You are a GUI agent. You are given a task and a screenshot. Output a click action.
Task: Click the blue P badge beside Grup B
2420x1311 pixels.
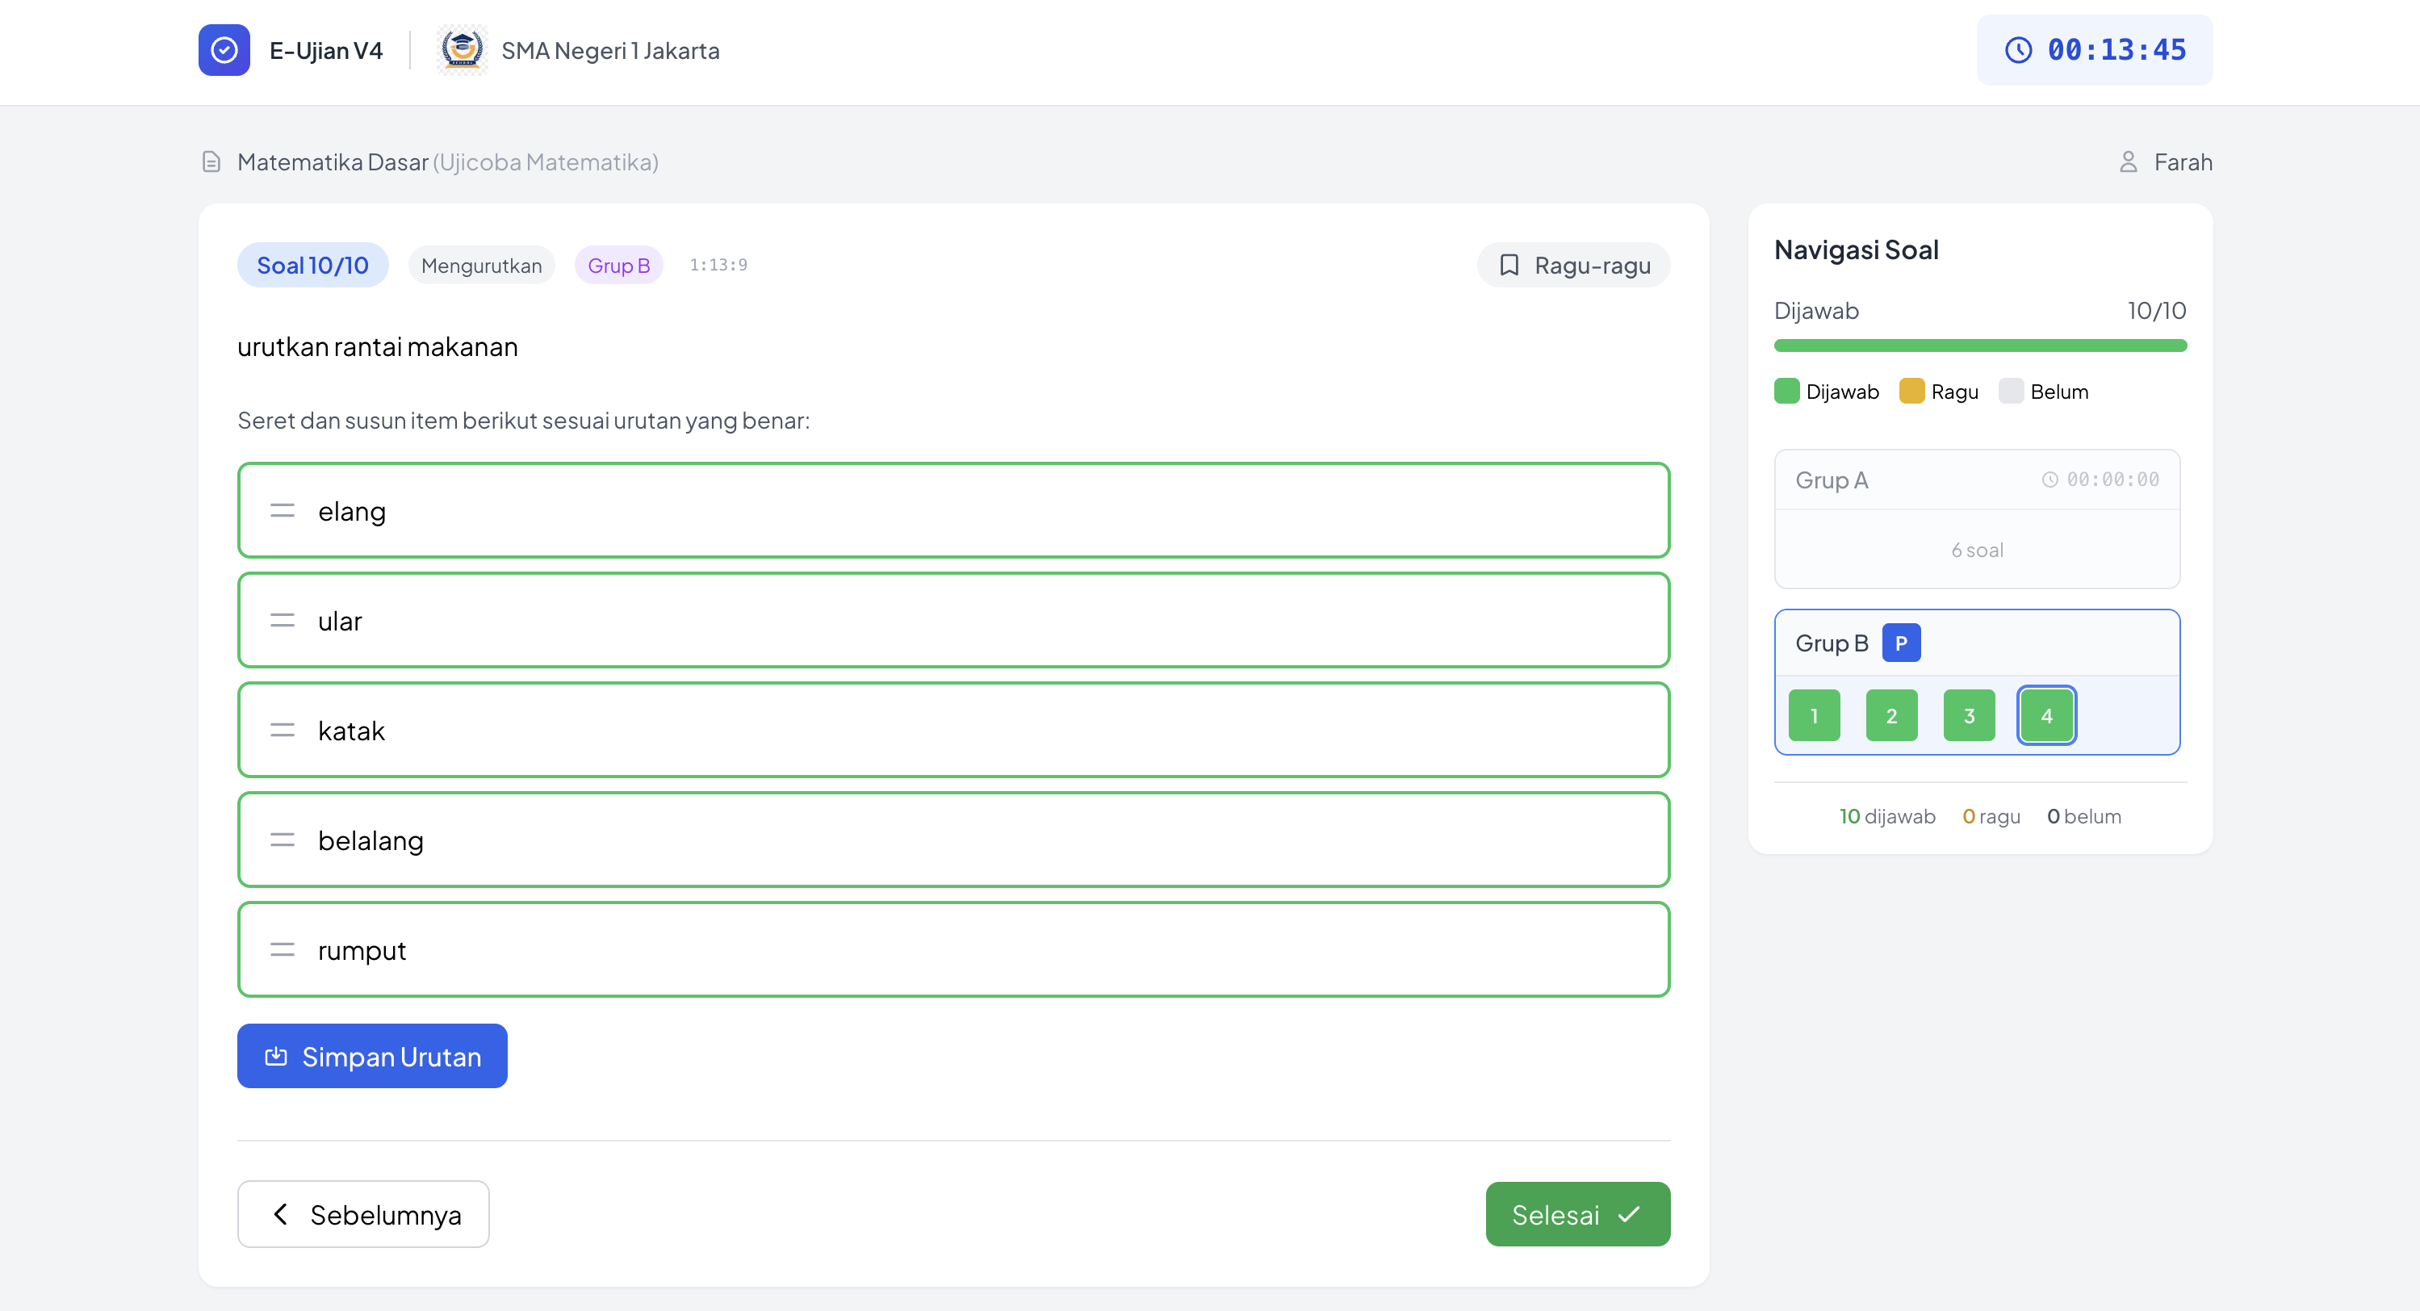pos(1900,643)
